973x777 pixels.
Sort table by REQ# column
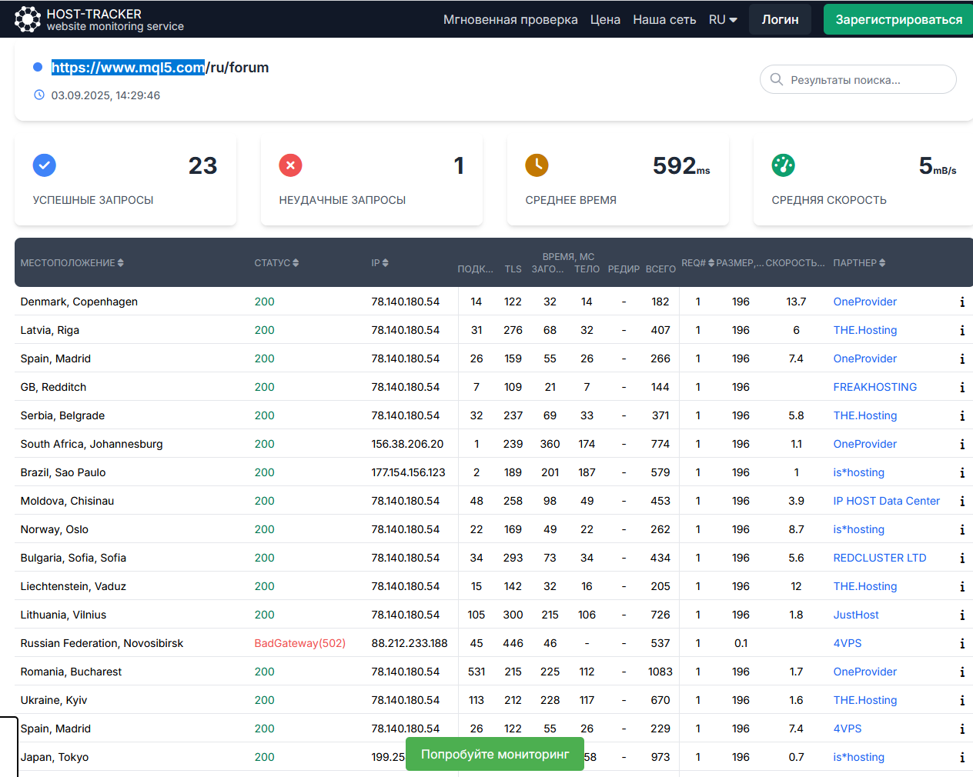coord(697,263)
